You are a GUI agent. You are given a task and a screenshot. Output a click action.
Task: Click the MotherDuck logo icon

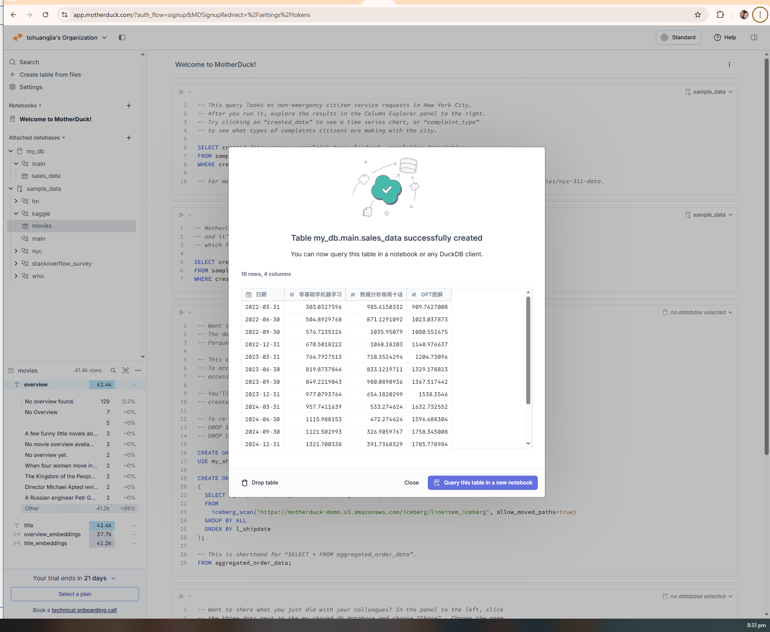coord(18,37)
